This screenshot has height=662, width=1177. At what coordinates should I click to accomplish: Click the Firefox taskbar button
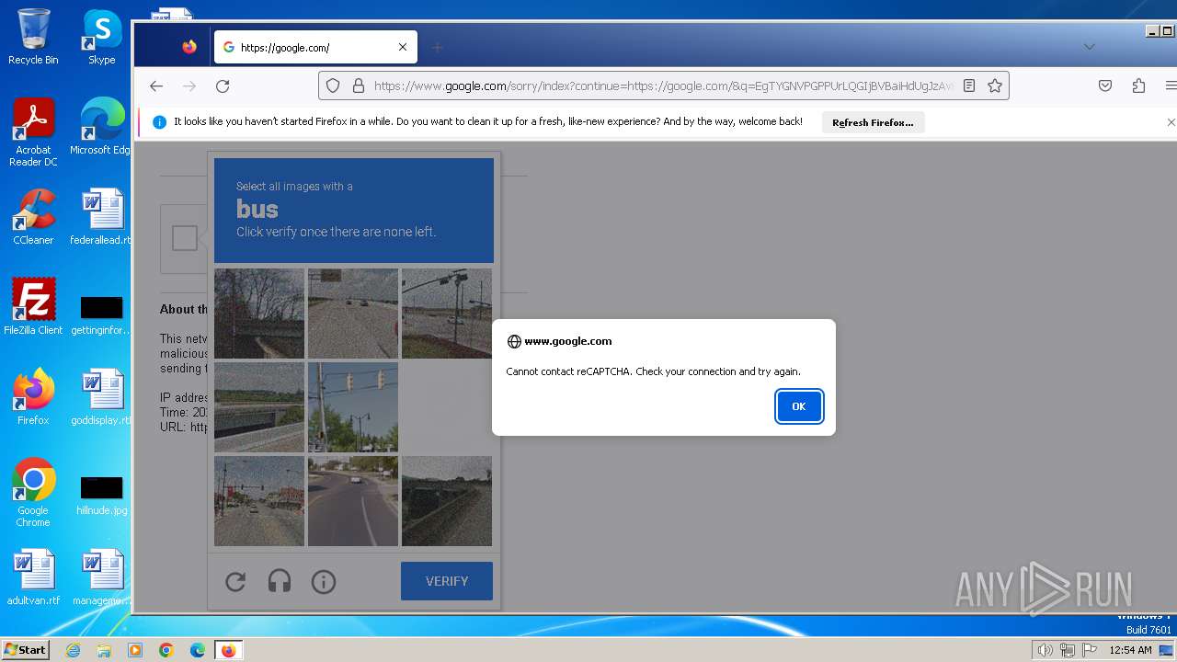pos(229,650)
